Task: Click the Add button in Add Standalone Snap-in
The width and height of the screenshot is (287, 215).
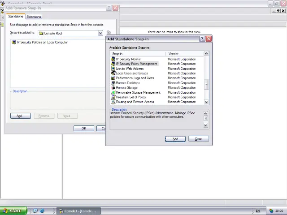Action: click(175, 139)
